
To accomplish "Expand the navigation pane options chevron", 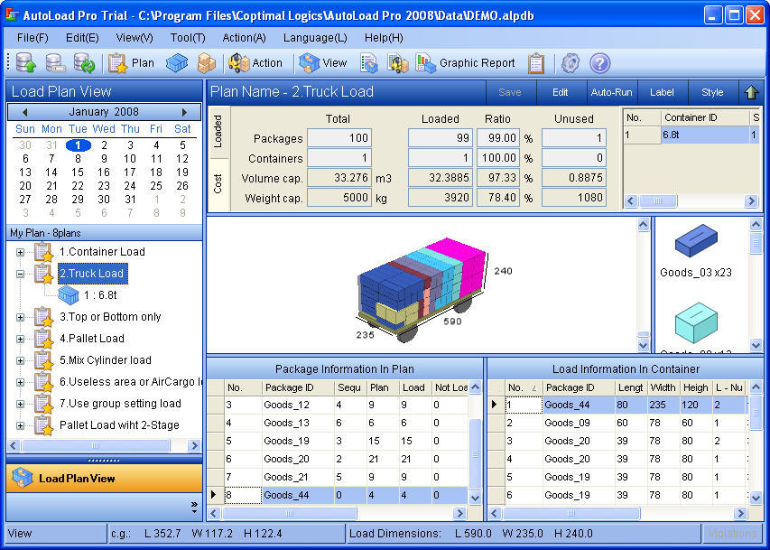I will (x=194, y=507).
